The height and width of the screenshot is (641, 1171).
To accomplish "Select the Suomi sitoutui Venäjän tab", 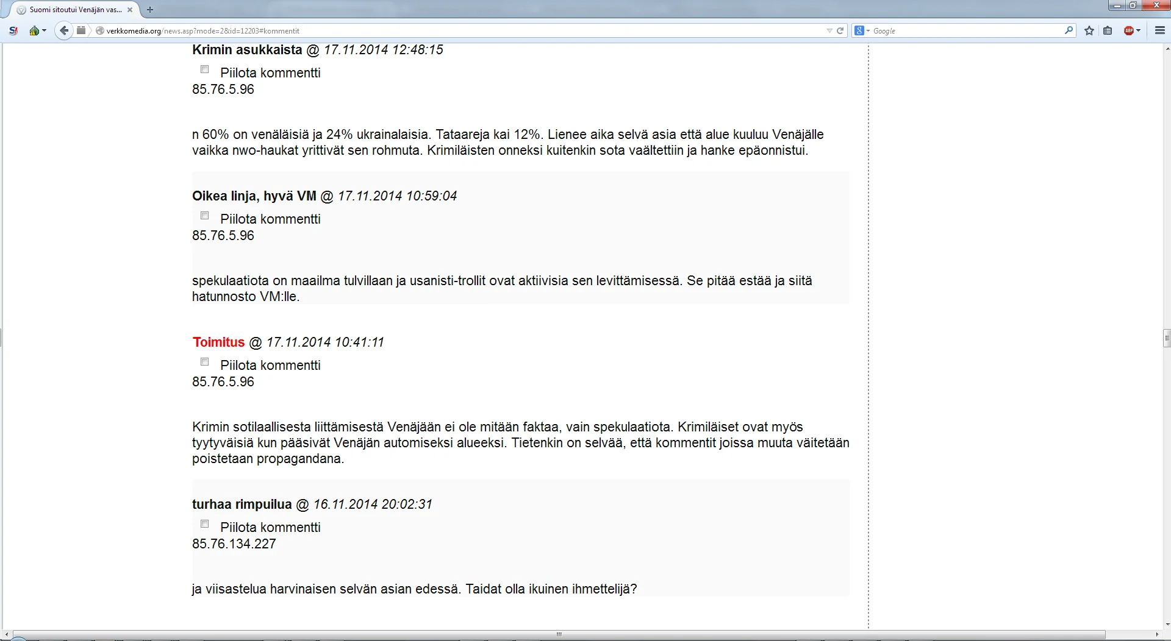I will (x=74, y=10).
